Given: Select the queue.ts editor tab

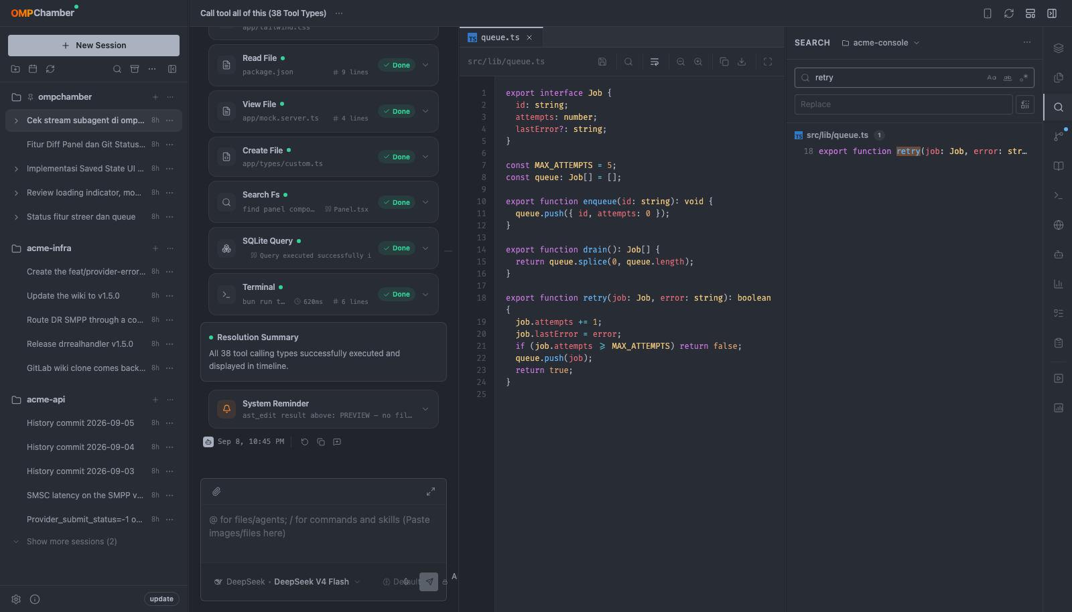Looking at the screenshot, I should (x=500, y=37).
